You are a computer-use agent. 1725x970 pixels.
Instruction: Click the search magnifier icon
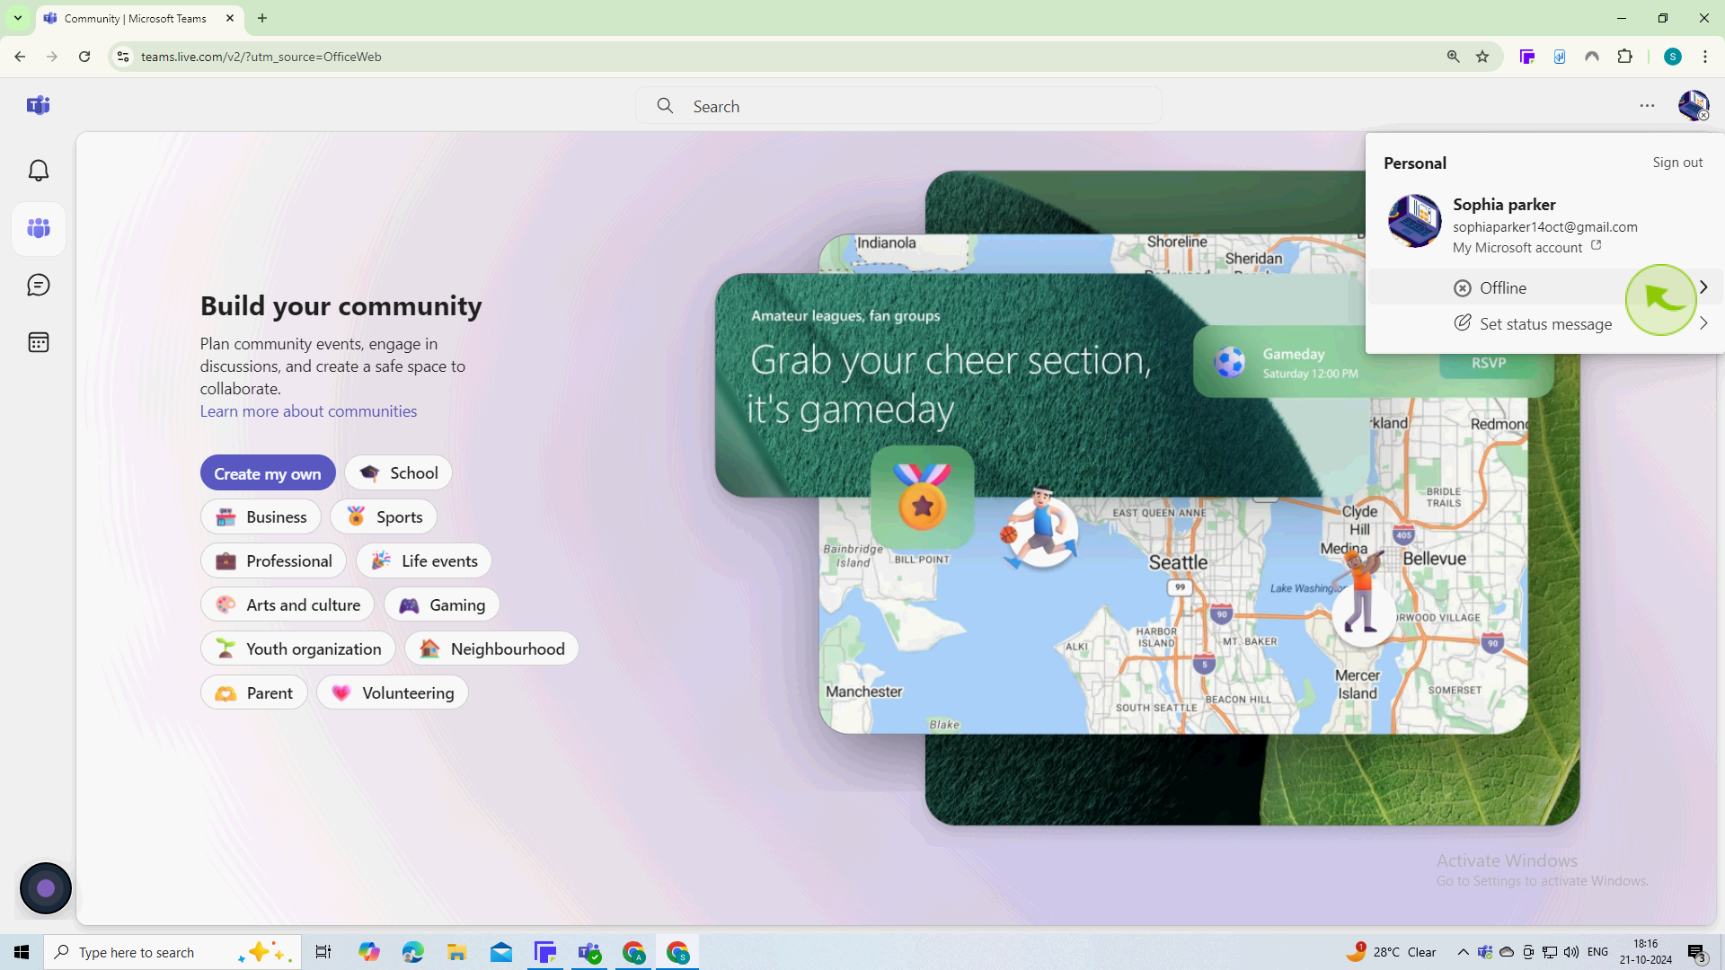tap(665, 106)
